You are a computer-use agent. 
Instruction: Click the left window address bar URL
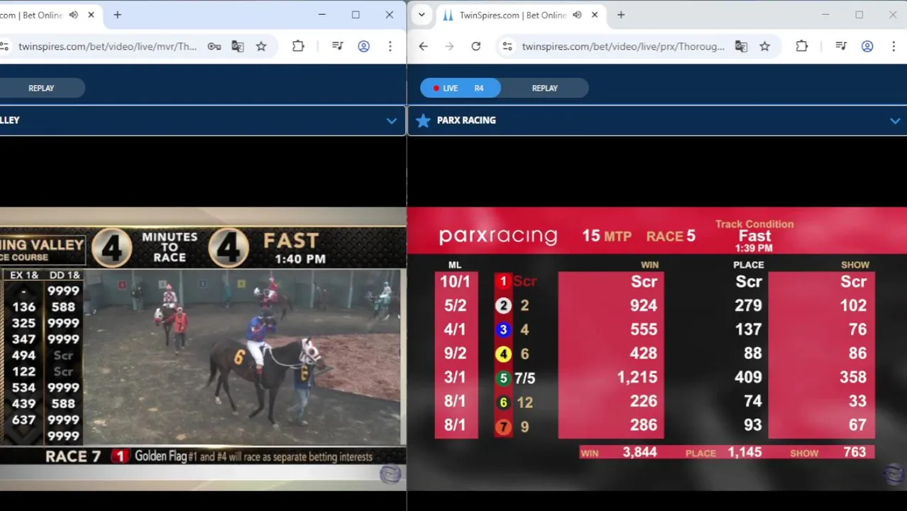(x=108, y=46)
